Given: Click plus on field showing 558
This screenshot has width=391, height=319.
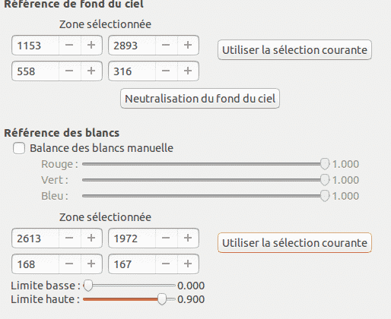Looking at the screenshot, I should [x=91, y=71].
